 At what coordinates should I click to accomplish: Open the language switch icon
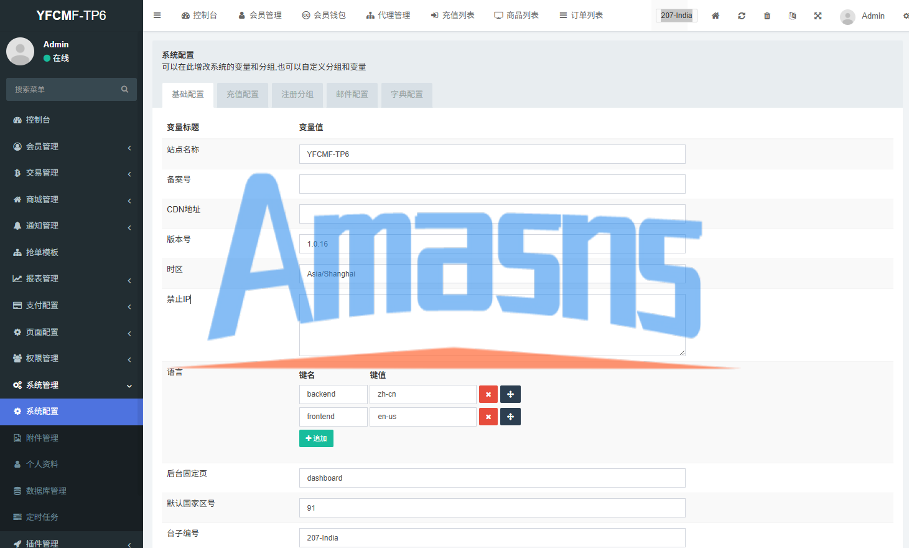coord(793,16)
